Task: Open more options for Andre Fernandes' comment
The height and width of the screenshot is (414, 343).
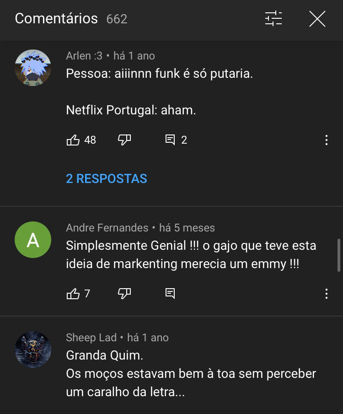Action: (326, 294)
